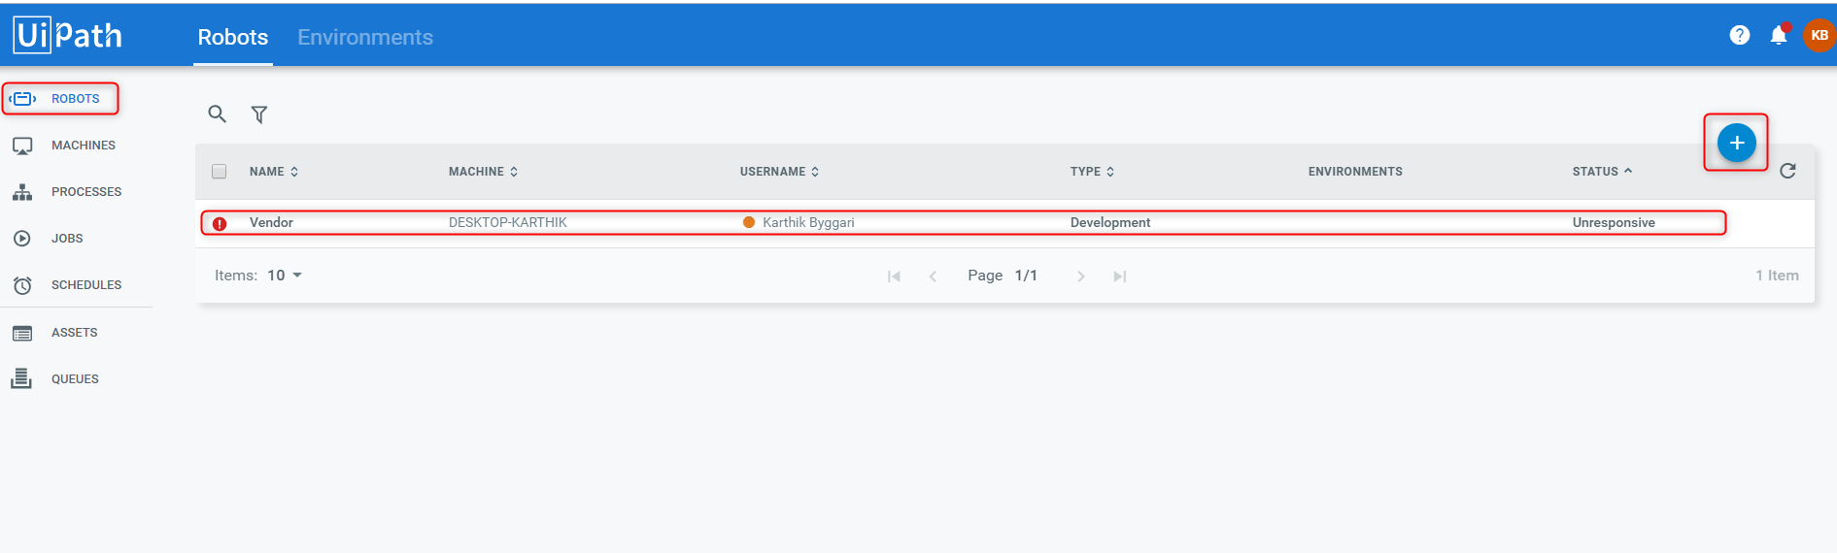Viewport: 1837px width, 553px height.
Task: Open ASSETS in sidebar
Action: [x=75, y=333]
